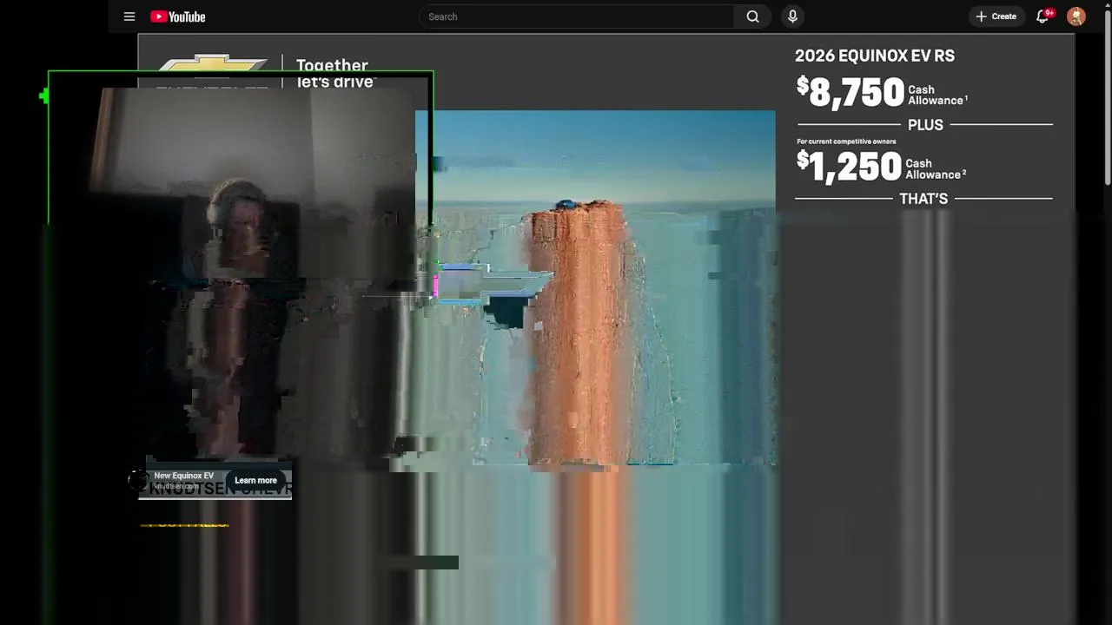
Task: Click the "2026 EQUINOX EV RS" heading
Action: pos(875,56)
